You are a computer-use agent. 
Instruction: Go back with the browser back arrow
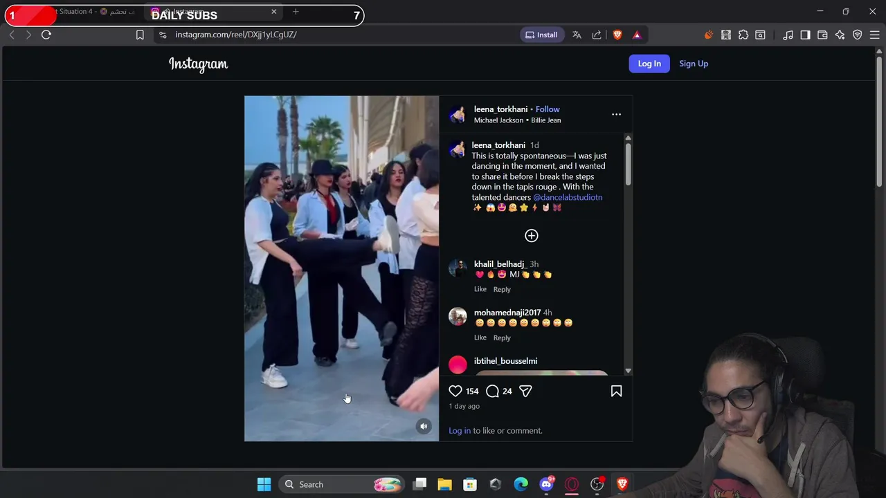pyautogui.click(x=12, y=35)
